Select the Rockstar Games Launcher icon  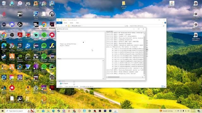click(28, 89)
